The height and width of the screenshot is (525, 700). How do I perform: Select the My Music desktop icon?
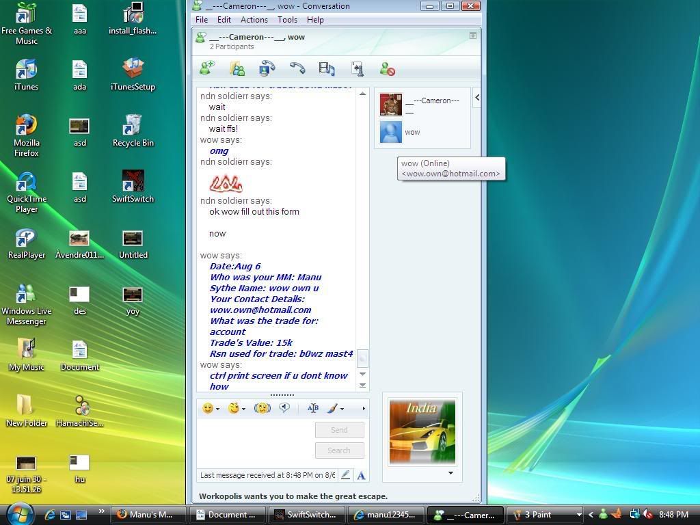(27, 355)
